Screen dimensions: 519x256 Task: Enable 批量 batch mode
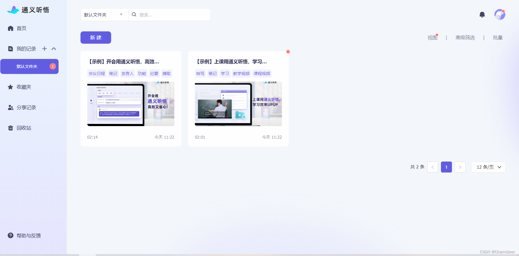(498, 38)
